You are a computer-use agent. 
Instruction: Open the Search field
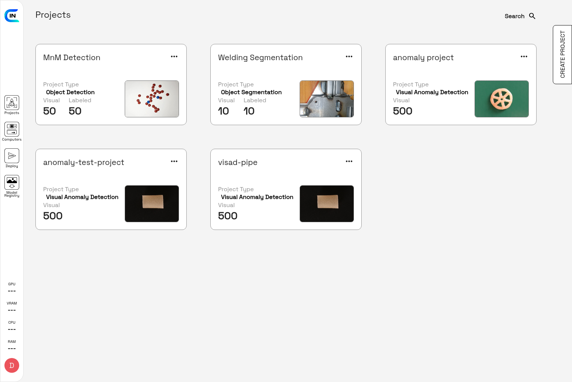[x=514, y=16]
